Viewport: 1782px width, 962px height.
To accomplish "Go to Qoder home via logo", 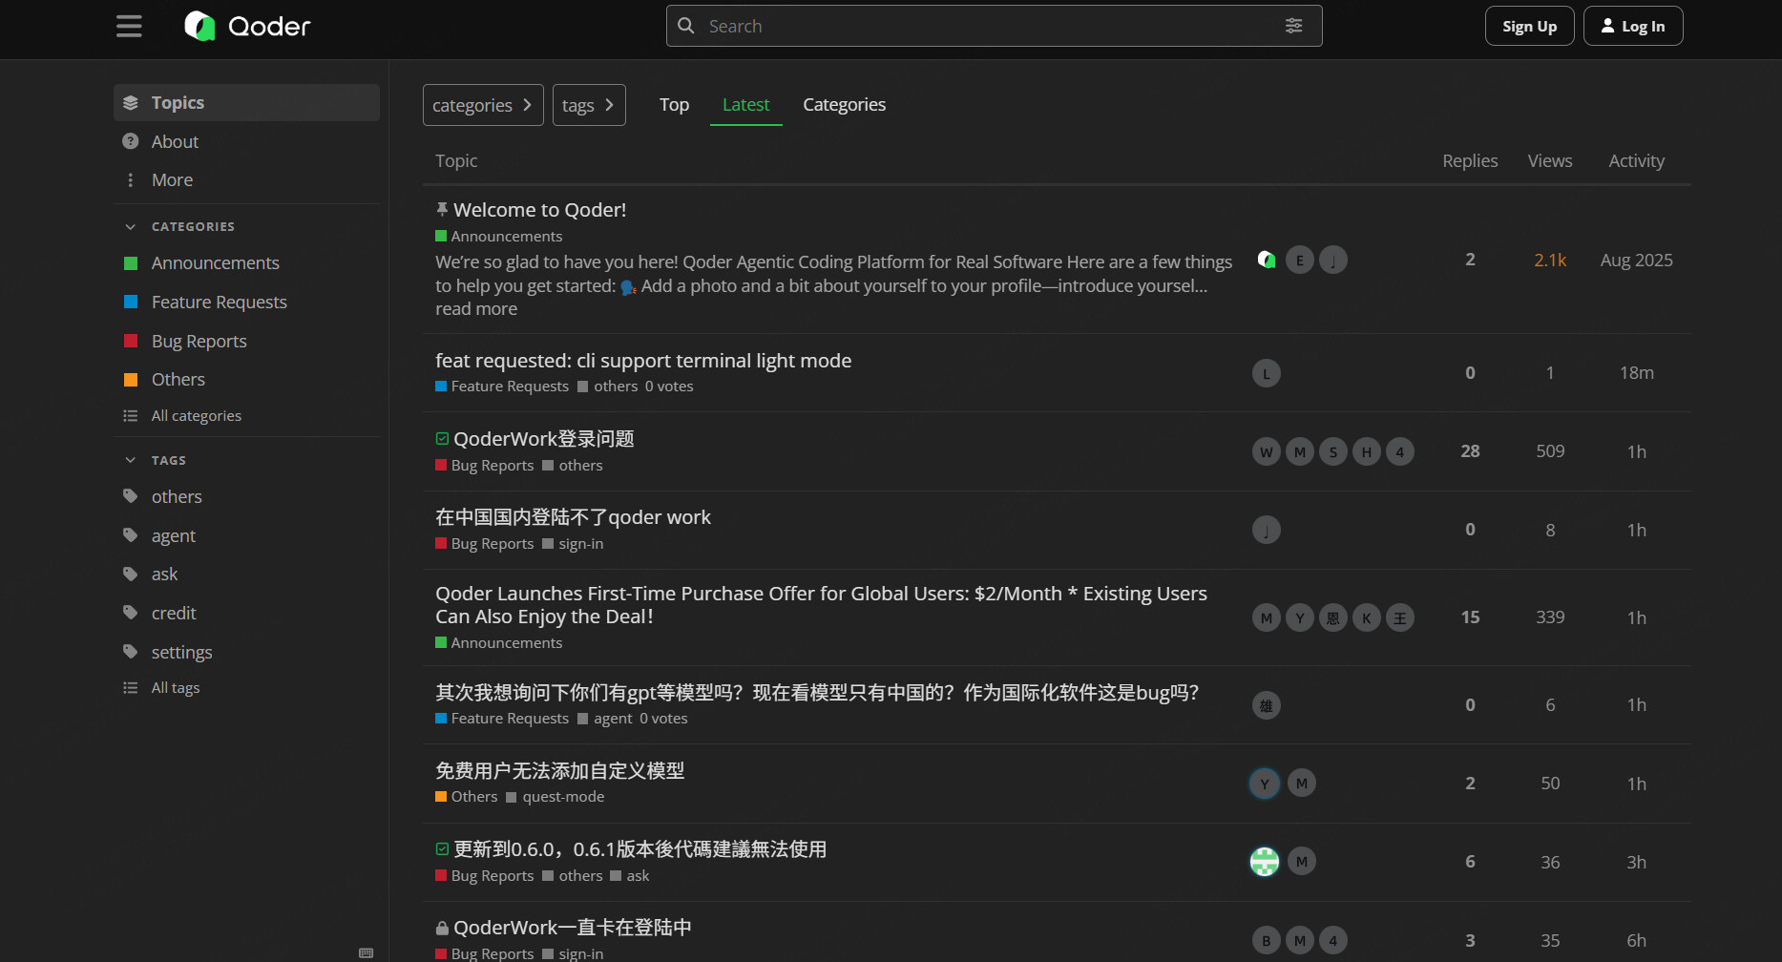I will click(247, 26).
